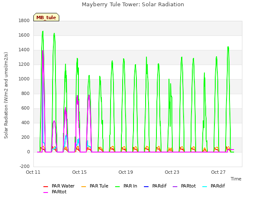Click the PAR Tule legend label
This screenshot has width=267, height=200.
pyautogui.click(x=99, y=186)
